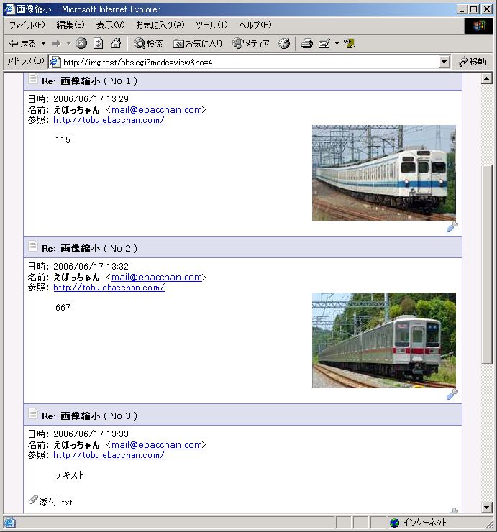This screenshot has height=532, width=497.
Task: Go to the Home page icon
Action: click(116, 43)
